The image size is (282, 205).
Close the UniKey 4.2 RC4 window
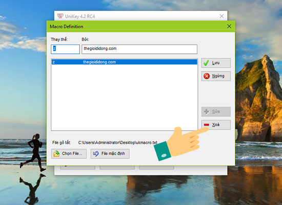coord(221,16)
